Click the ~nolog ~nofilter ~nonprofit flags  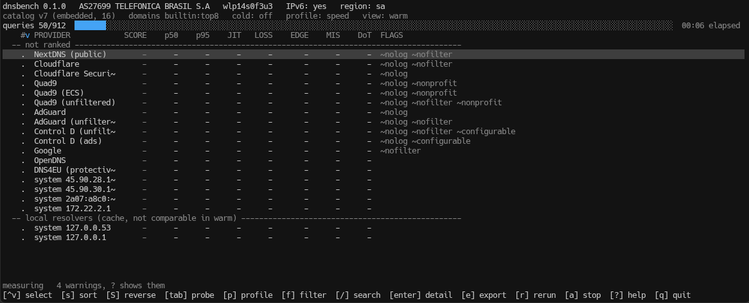click(x=441, y=103)
